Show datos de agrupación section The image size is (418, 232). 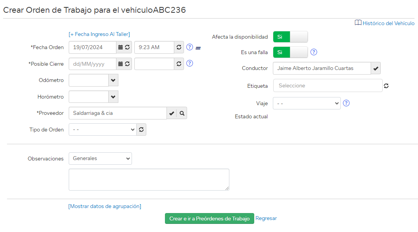coord(105,206)
